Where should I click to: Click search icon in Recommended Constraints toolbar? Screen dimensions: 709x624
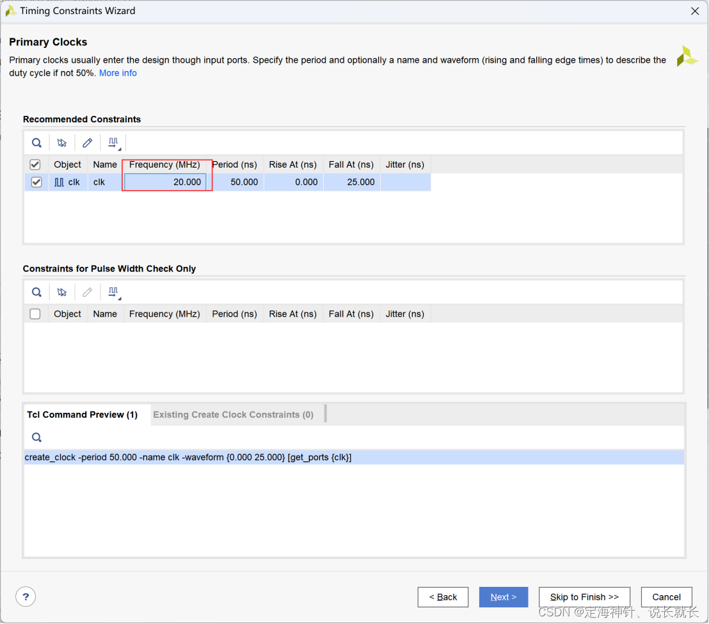(x=36, y=143)
